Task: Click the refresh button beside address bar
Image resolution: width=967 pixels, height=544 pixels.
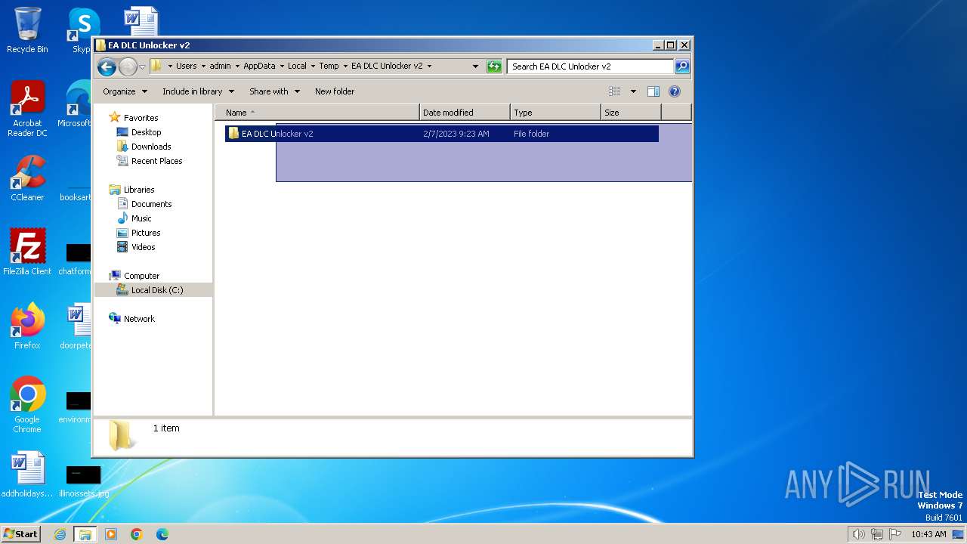Action: (x=494, y=66)
